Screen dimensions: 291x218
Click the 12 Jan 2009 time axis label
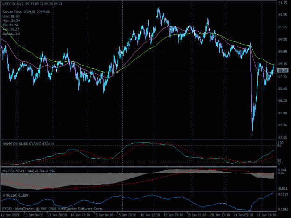click(x=10, y=215)
